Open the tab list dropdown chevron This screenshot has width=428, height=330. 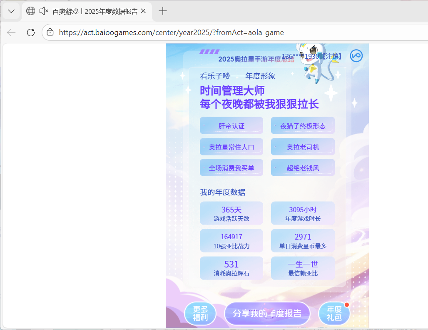click(x=11, y=11)
